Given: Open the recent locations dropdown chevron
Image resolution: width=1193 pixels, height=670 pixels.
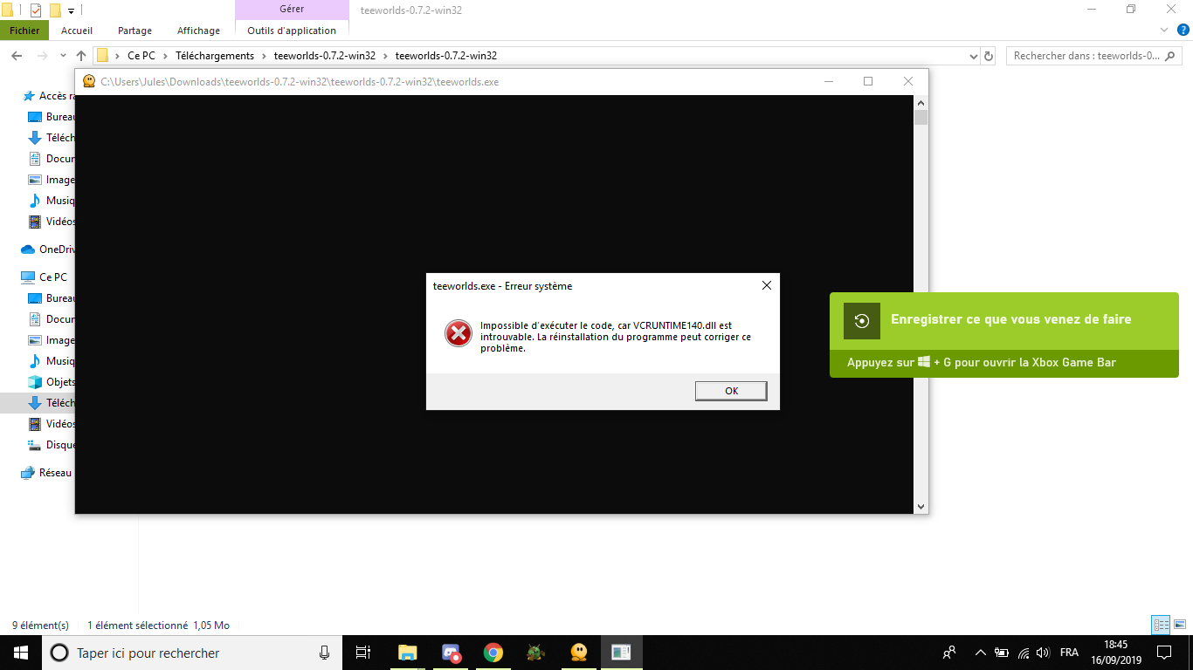Looking at the screenshot, I should [62, 56].
